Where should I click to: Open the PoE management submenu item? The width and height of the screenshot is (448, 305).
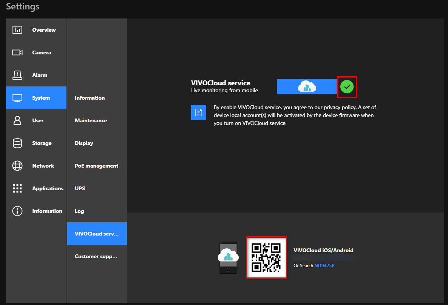pyautogui.click(x=97, y=166)
